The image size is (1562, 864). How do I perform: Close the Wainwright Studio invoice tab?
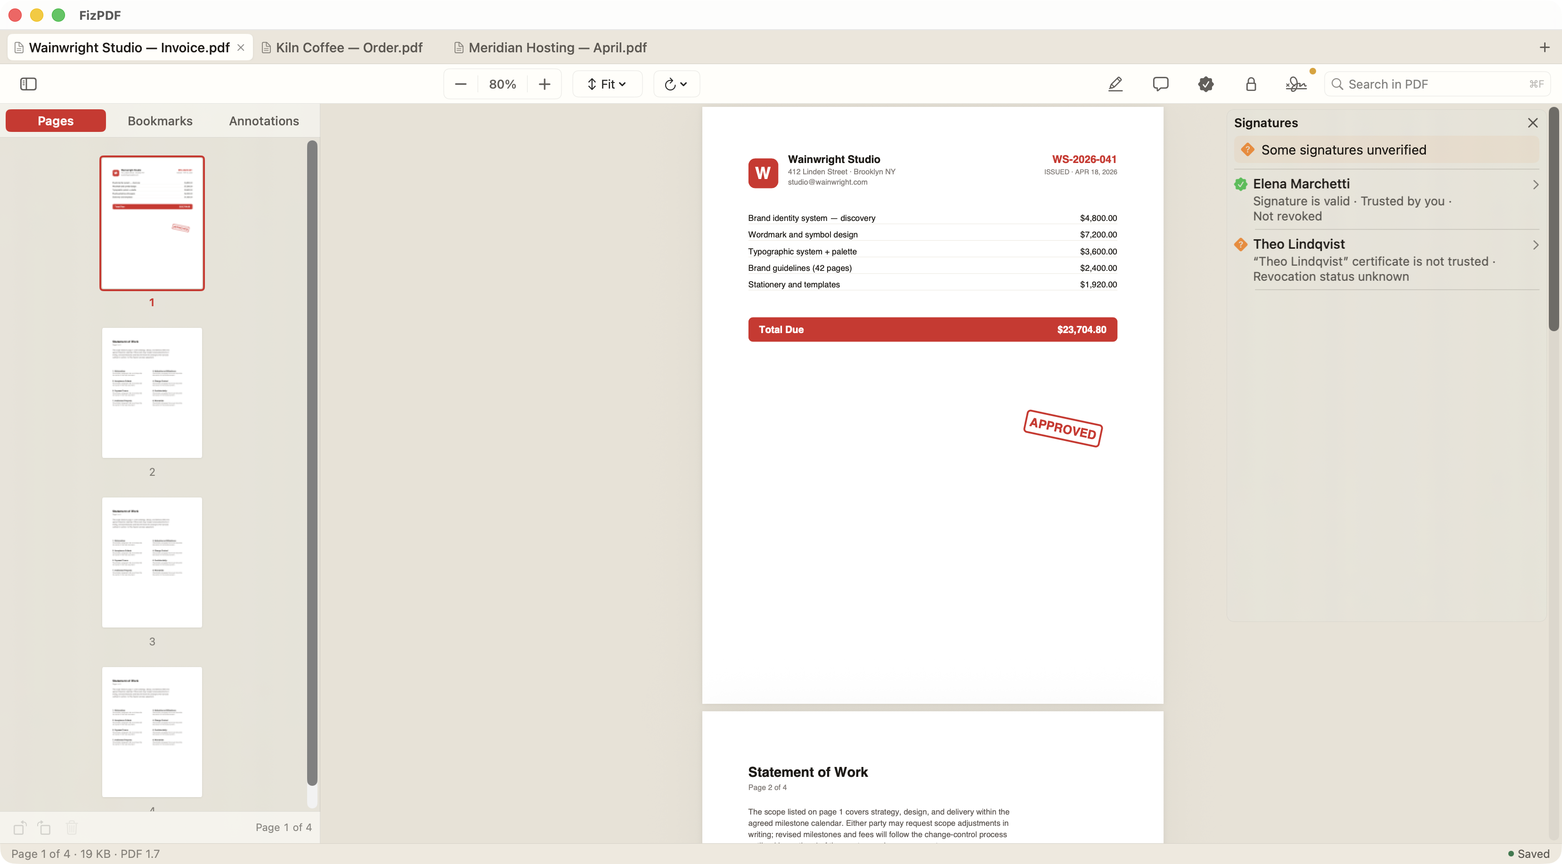click(x=241, y=47)
